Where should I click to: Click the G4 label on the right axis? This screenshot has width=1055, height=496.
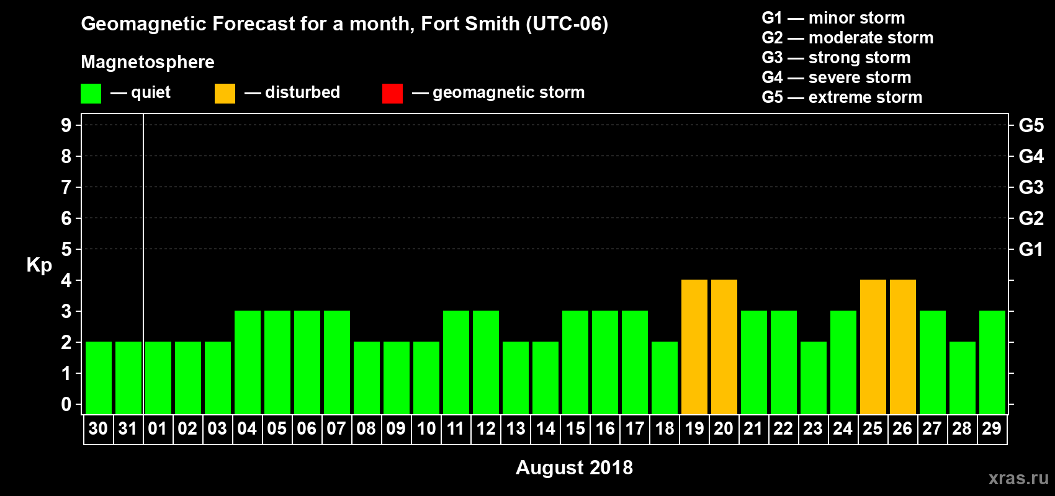1031,156
